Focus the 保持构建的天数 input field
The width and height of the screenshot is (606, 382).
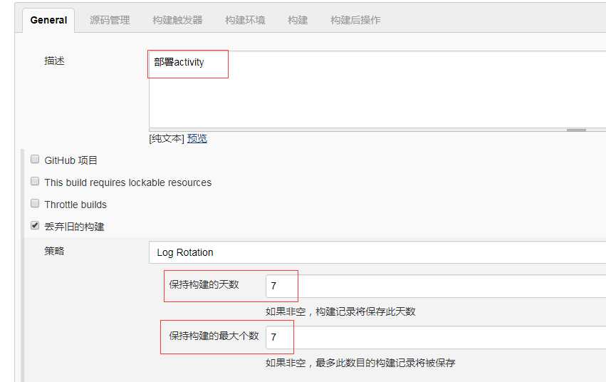[436, 286]
